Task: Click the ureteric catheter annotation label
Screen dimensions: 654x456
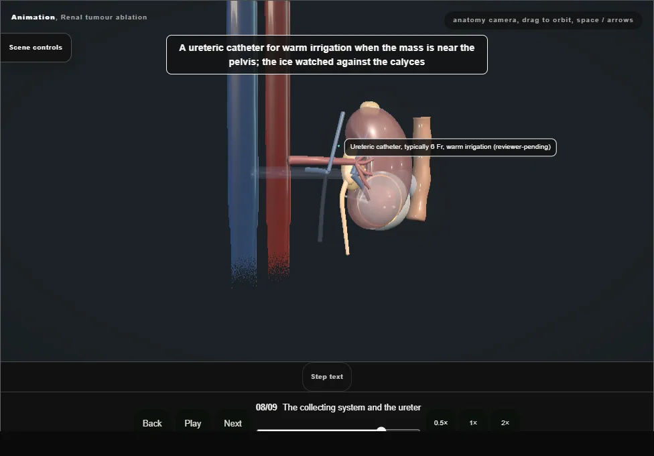Action: tap(450, 147)
